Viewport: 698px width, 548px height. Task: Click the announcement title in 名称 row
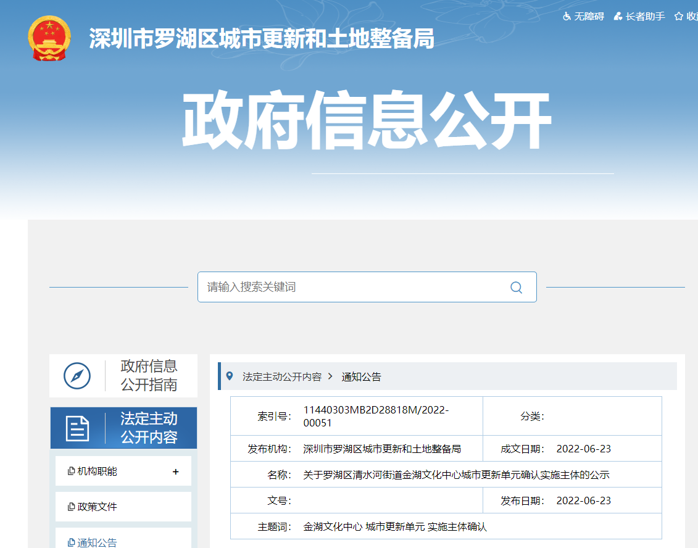tap(456, 475)
